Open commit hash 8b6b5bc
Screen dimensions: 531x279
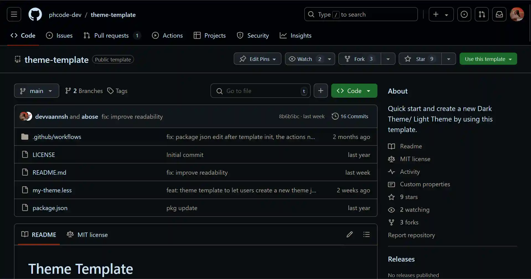click(x=289, y=116)
